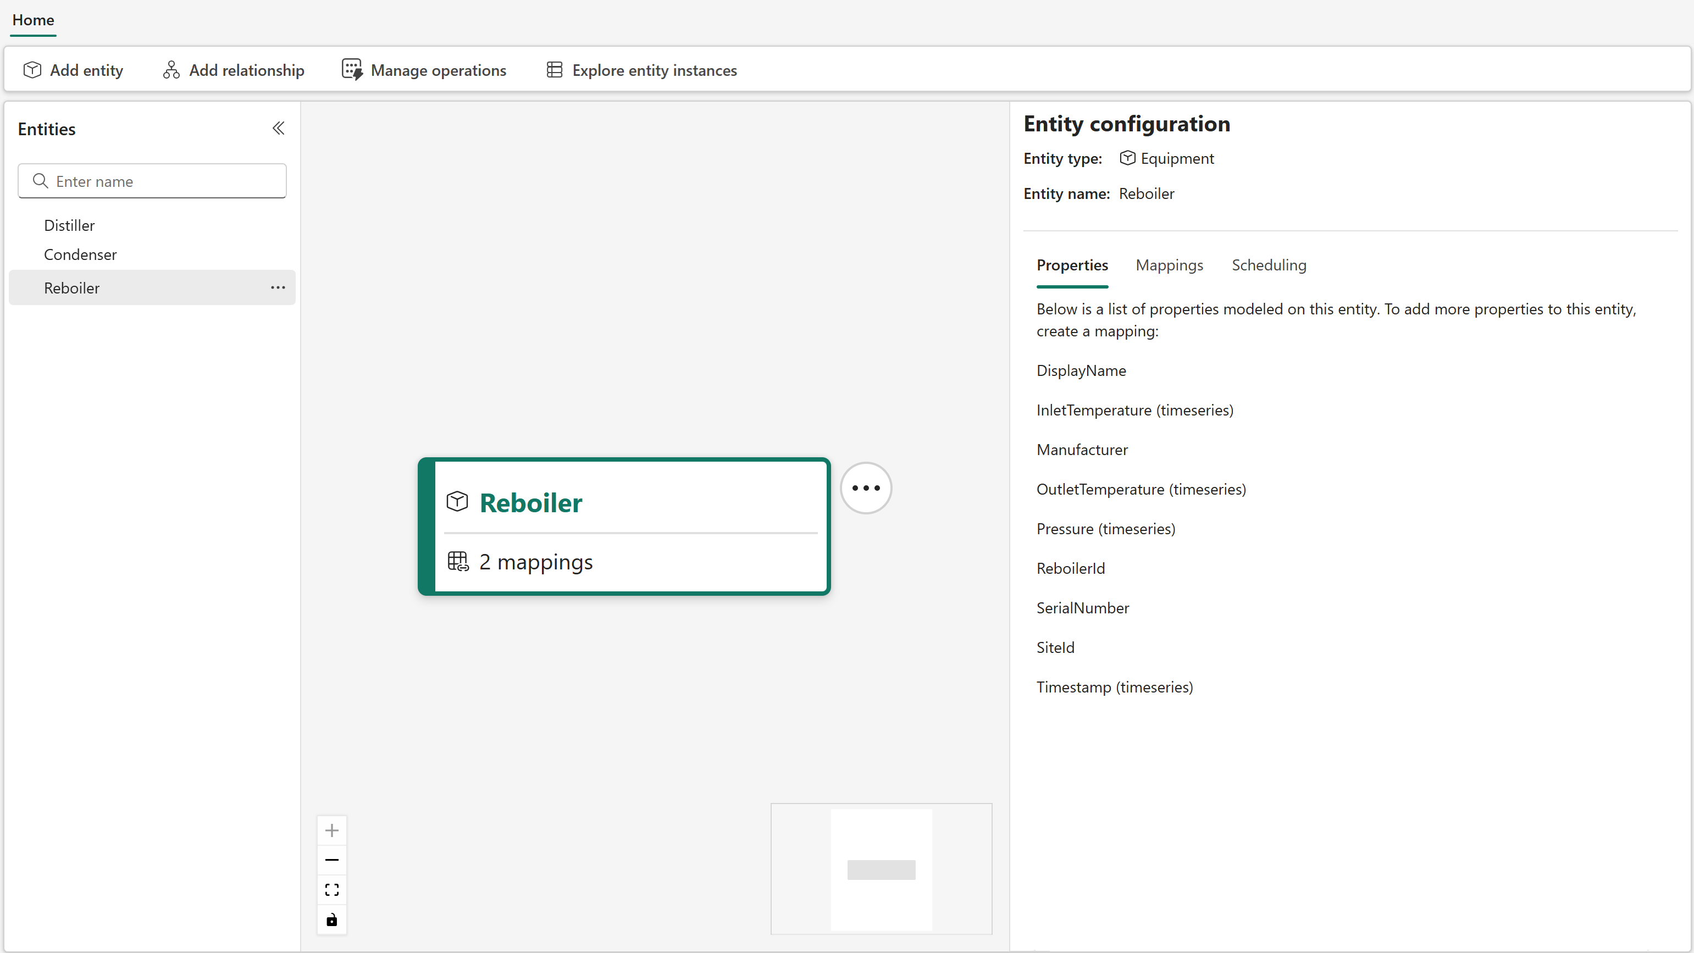Zoom out on the canvas
Screen dimensions: 1694x953
331,860
